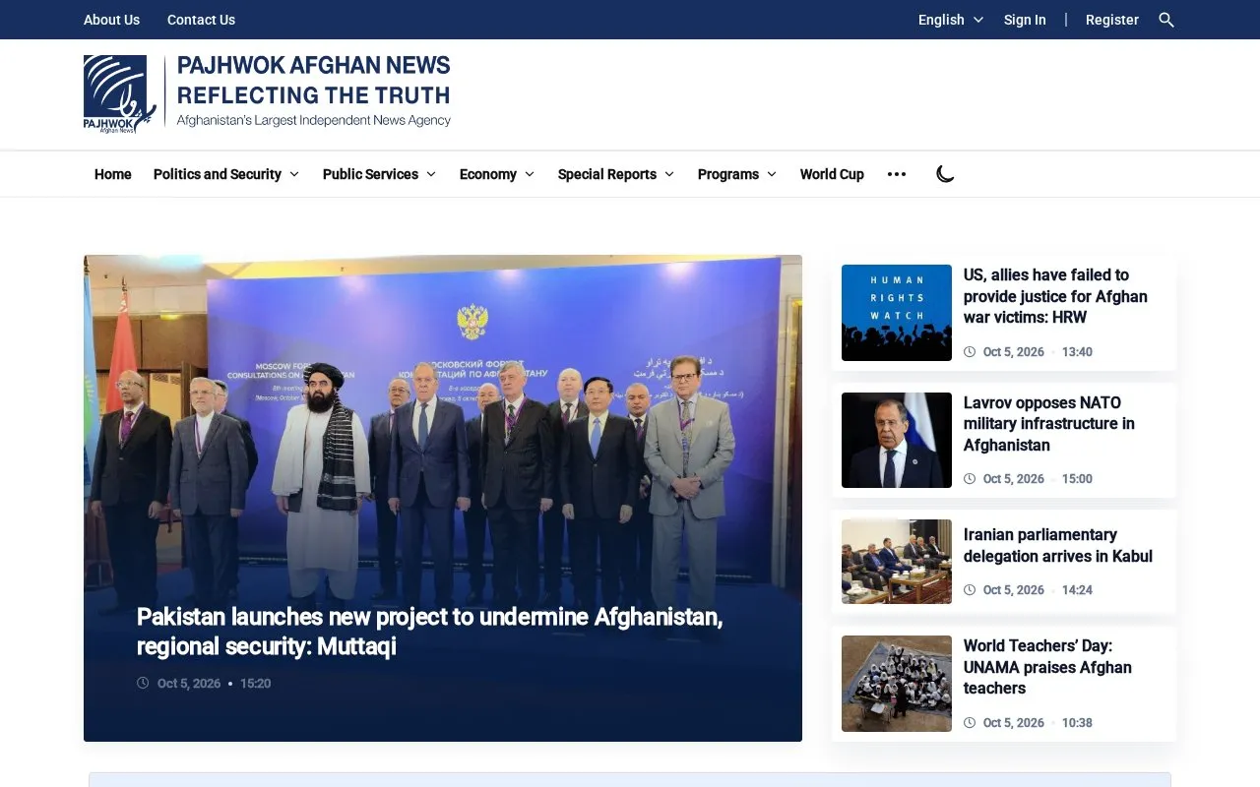Open 'US, allies have failed' HRW headline
The height and width of the screenshot is (787, 1260).
(x=1055, y=296)
